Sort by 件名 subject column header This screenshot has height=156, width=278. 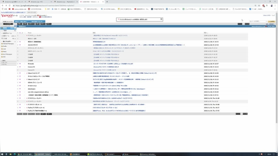(94, 33)
